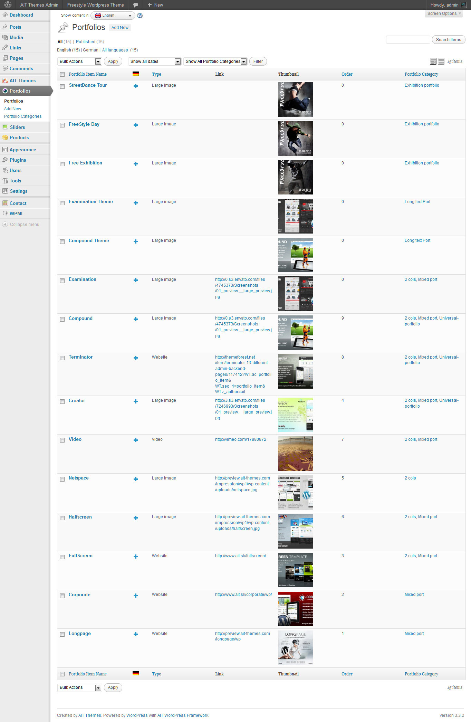Check the FreeStyle Day row checkbox
The height and width of the screenshot is (722, 471).
pyautogui.click(x=63, y=125)
